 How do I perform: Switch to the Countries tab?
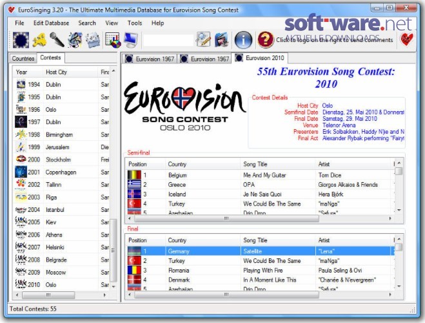tap(23, 59)
